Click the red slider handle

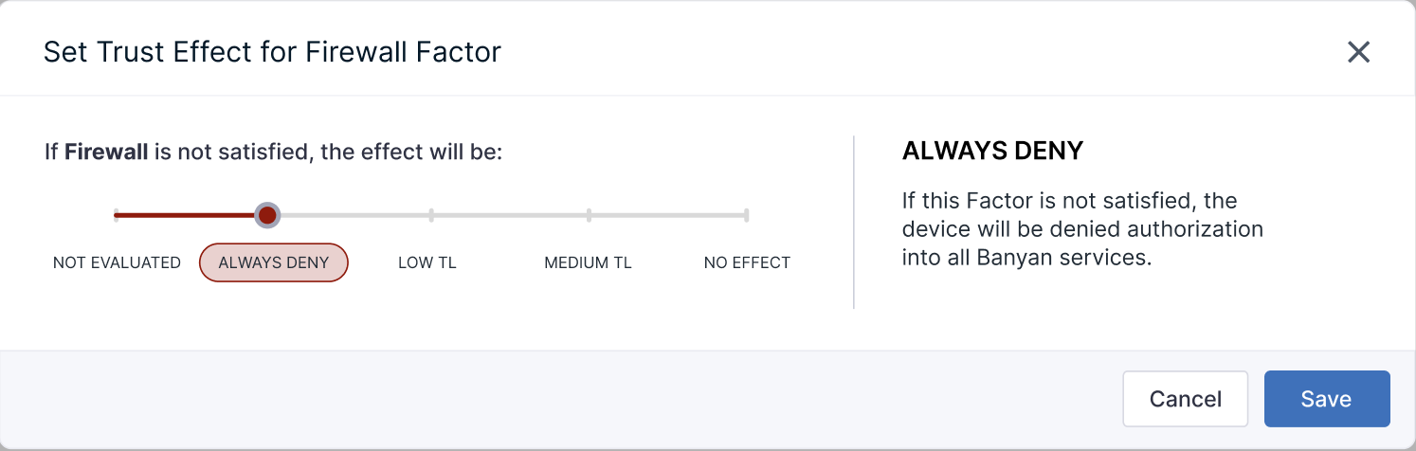point(267,215)
